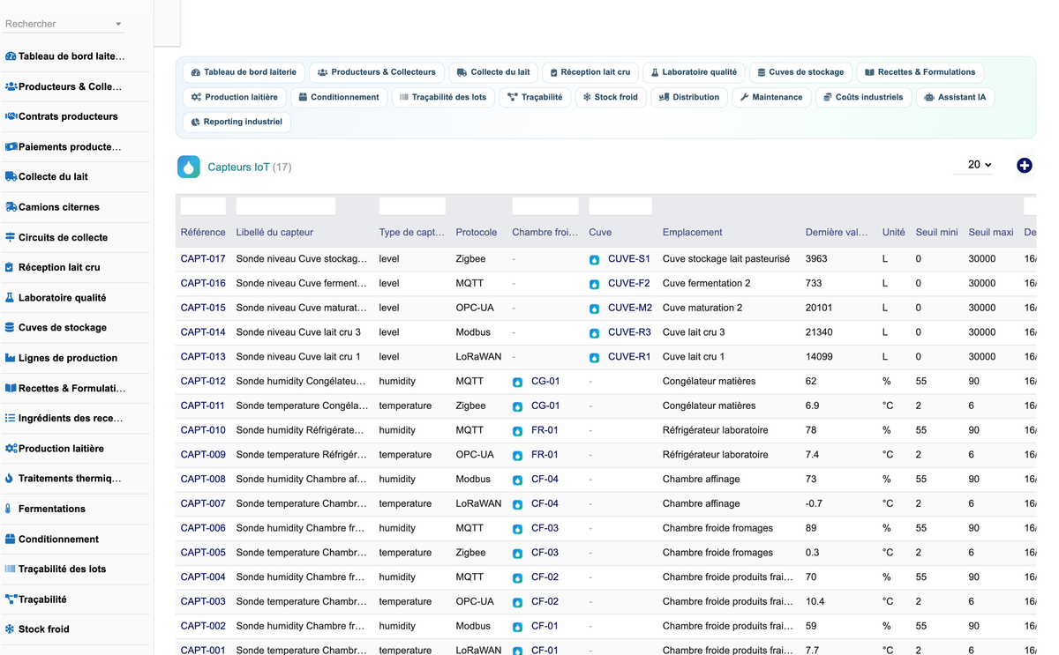
Task: Open CF-04 link in CAPT-008 row
Action: coord(545,480)
